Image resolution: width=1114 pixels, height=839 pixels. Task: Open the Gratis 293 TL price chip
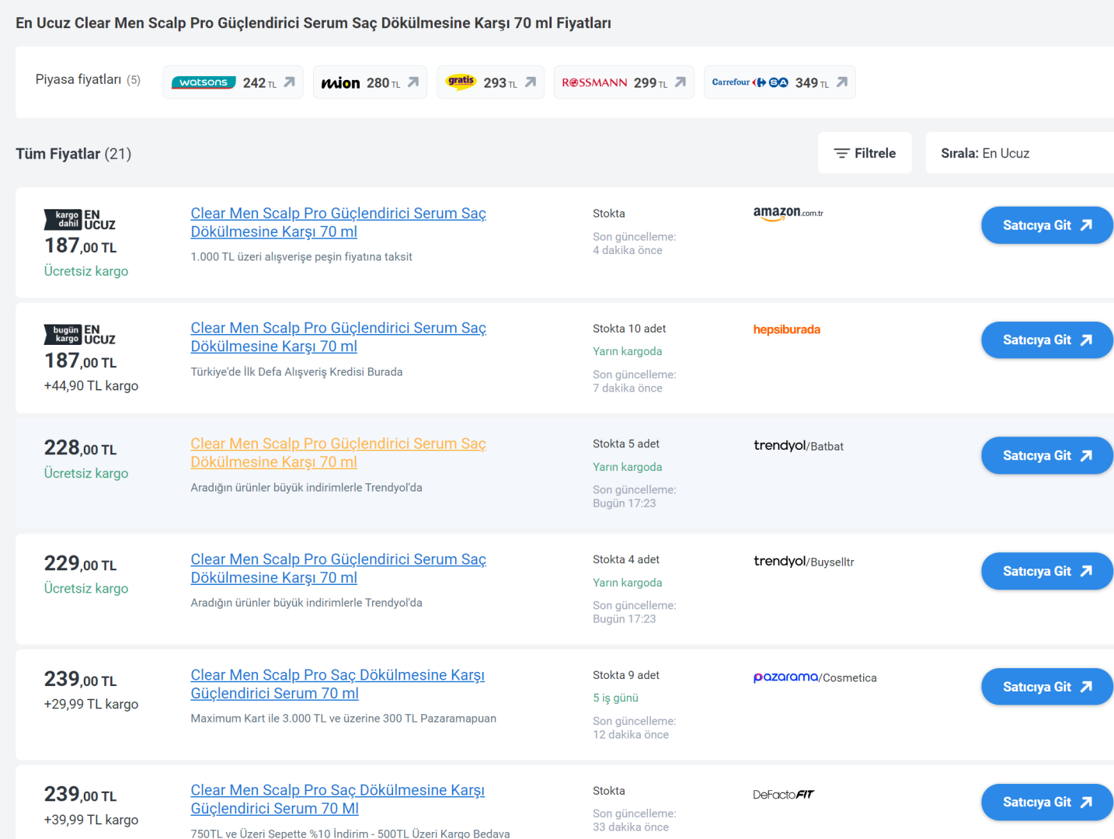point(490,82)
